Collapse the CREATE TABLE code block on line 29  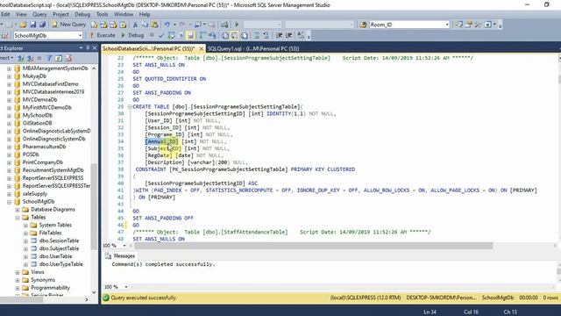tap(130, 107)
